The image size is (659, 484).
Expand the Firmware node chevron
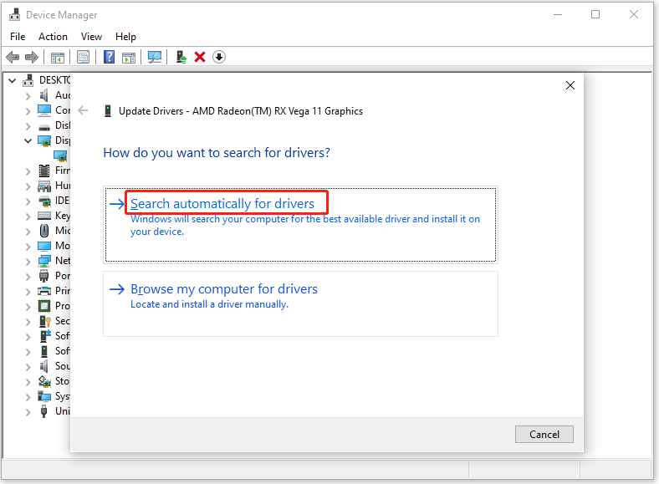28,171
